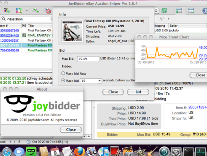Click the Max Bid input field

pyautogui.click(x=88, y=59)
